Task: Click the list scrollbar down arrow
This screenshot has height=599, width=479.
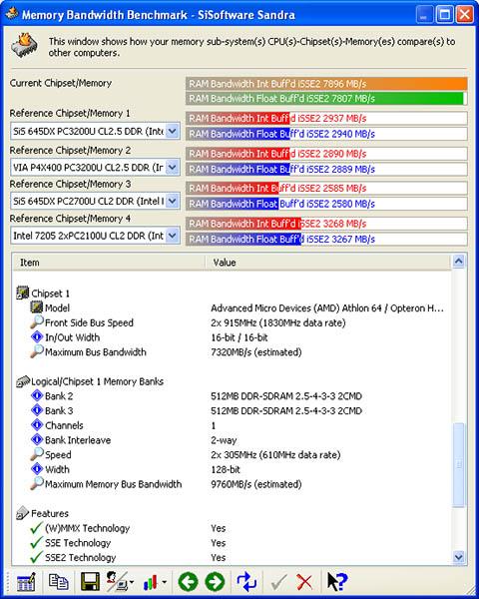Action: coord(458,557)
